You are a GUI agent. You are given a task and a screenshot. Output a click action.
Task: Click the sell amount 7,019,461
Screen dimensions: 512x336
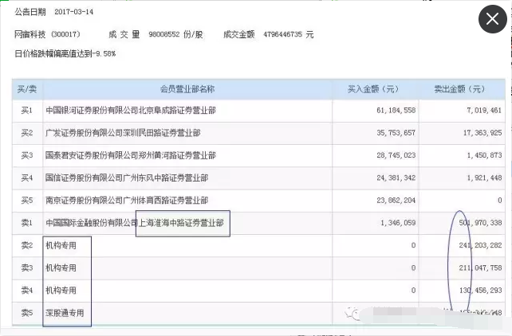[484, 111]
